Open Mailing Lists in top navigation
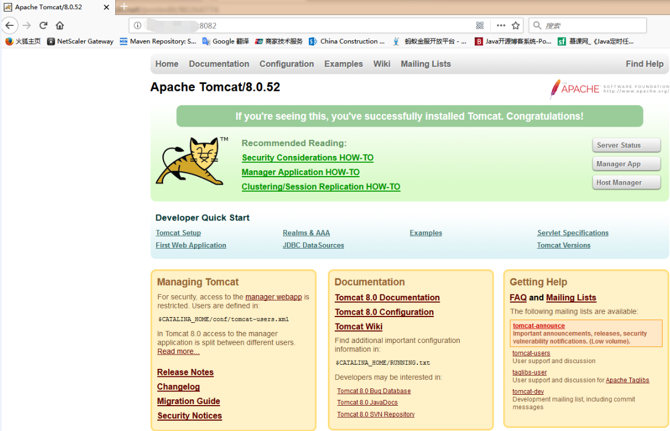Viewport: 670px width, 431px height. point(426,64)
